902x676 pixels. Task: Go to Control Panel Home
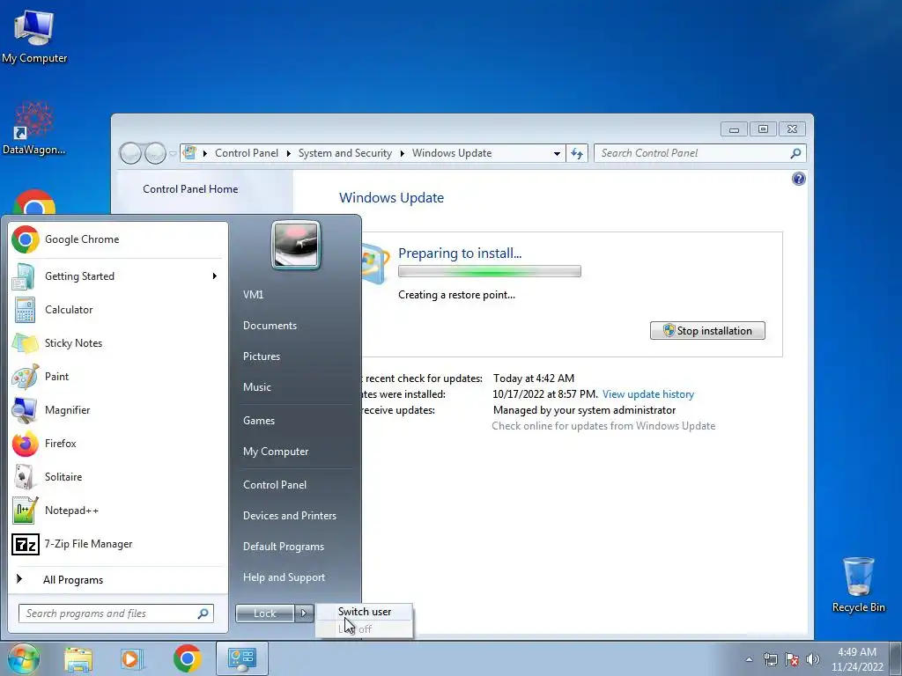190,189
